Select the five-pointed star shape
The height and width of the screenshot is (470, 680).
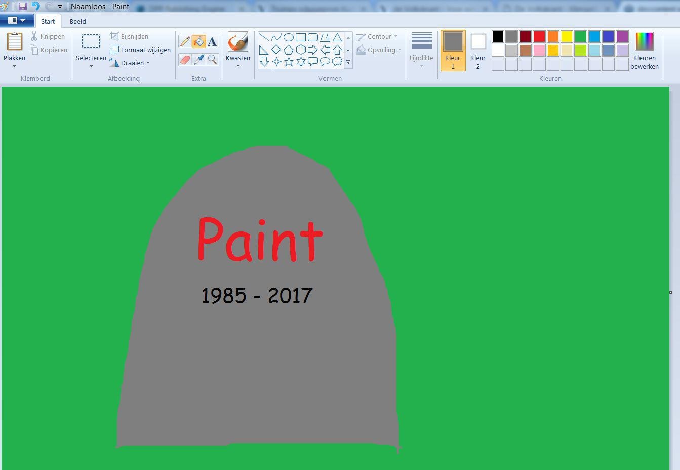pos(289,62)
